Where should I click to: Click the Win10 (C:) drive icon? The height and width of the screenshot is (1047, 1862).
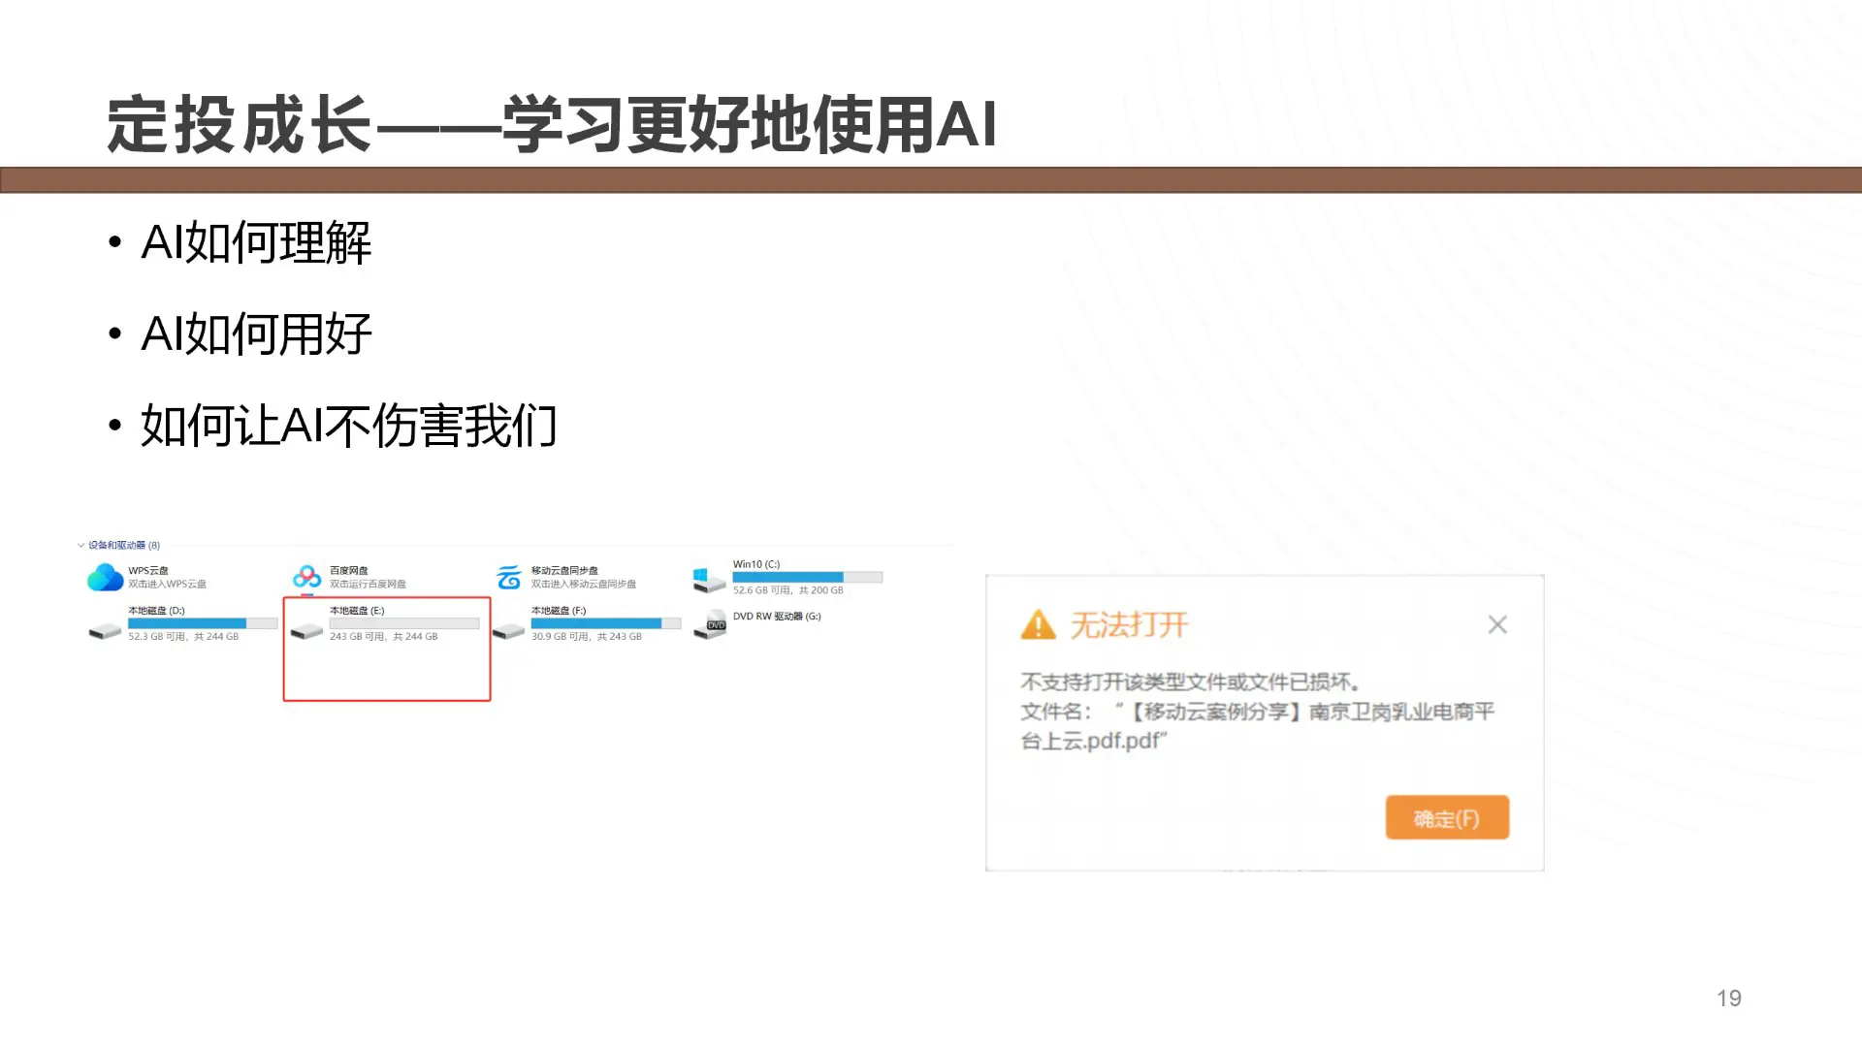(x=710, y=580)
